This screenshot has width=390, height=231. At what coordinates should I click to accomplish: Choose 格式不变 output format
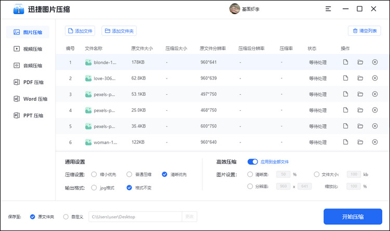(x=129, y=188)
